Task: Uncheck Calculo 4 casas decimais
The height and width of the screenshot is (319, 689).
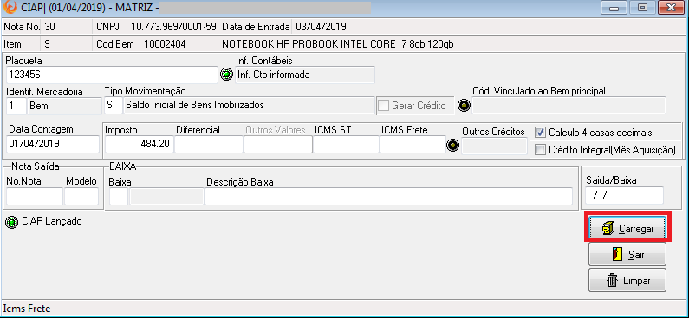Action: click(x=541, y=133)
